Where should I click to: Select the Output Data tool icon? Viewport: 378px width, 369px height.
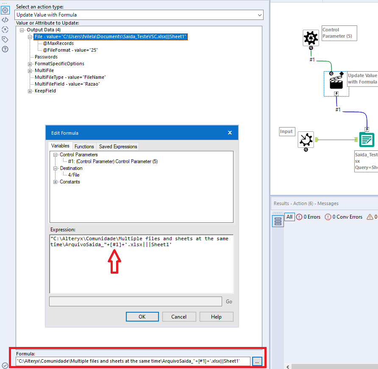367,139
